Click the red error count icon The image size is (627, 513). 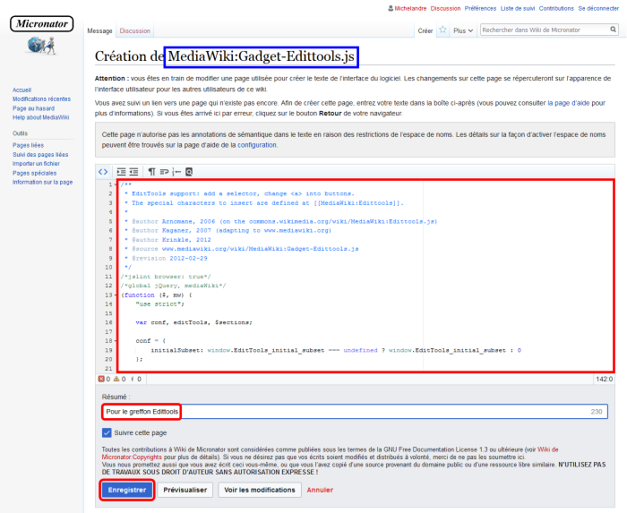pos(101,379)
